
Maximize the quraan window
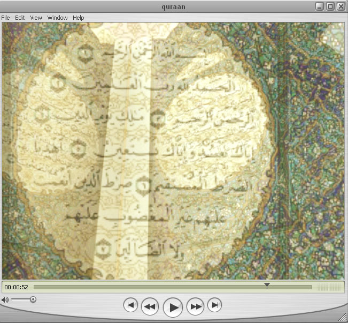[330, 6]
